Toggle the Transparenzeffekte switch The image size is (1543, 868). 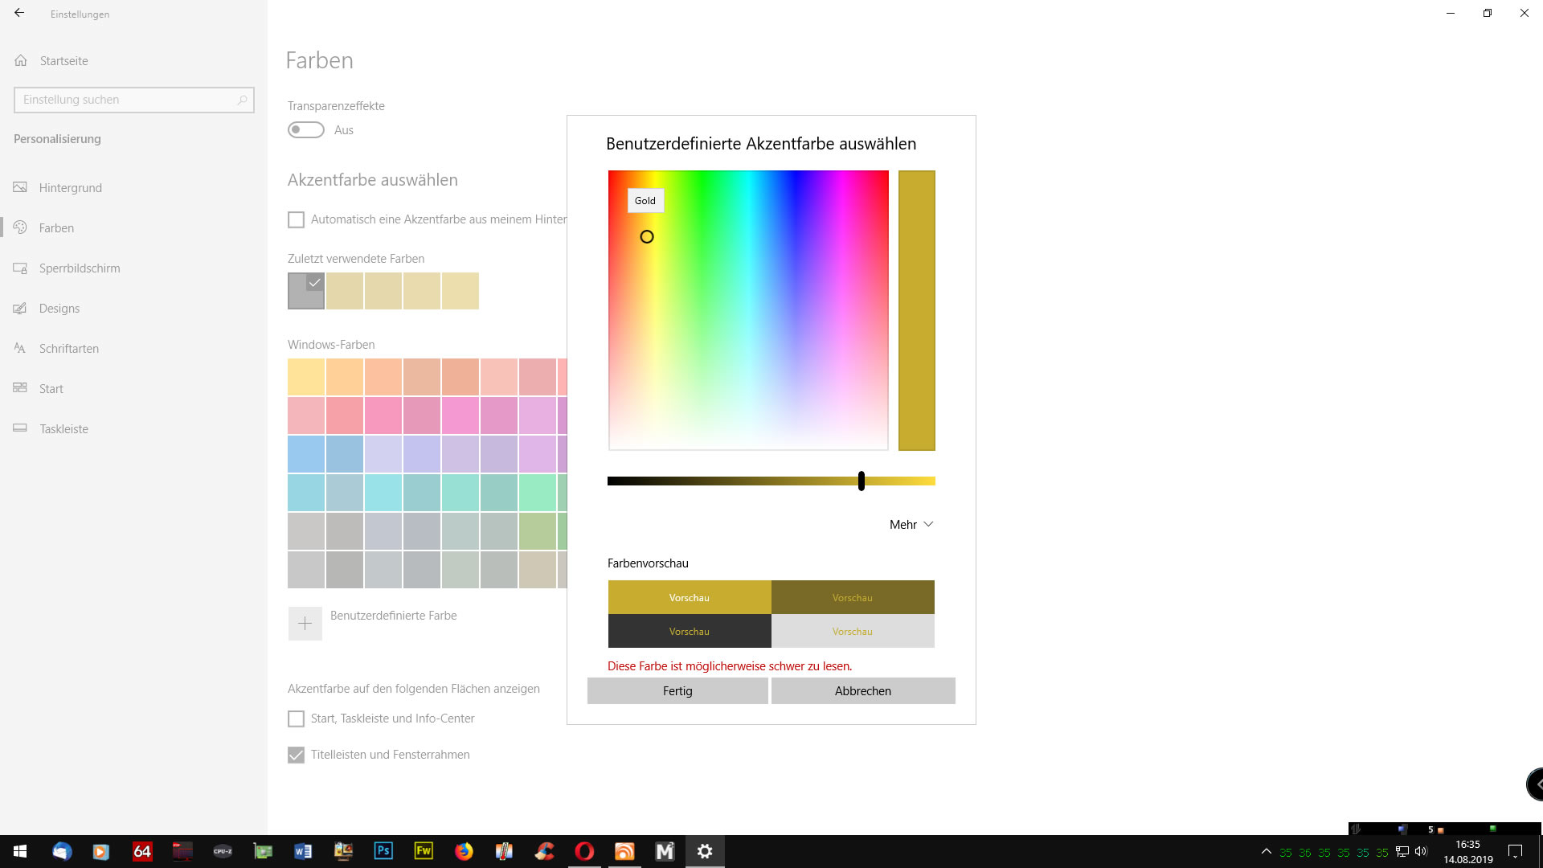click(306, 130)
